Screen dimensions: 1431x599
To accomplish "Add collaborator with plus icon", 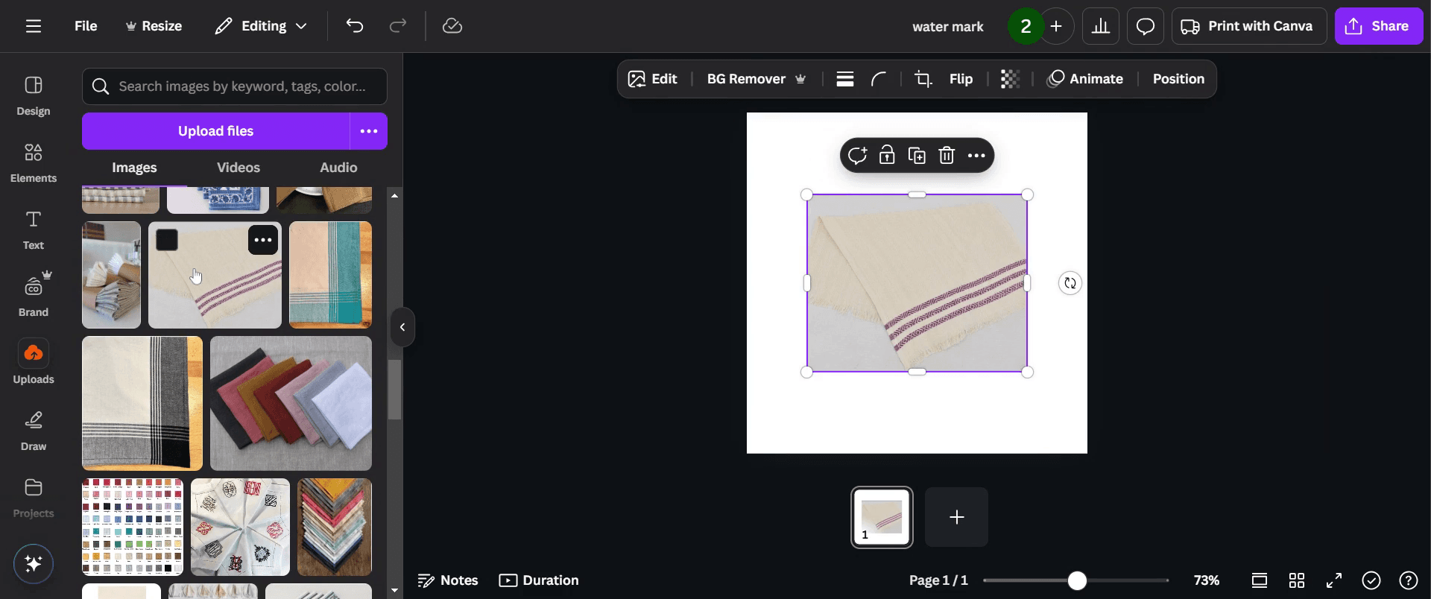I will (1056, 26).
